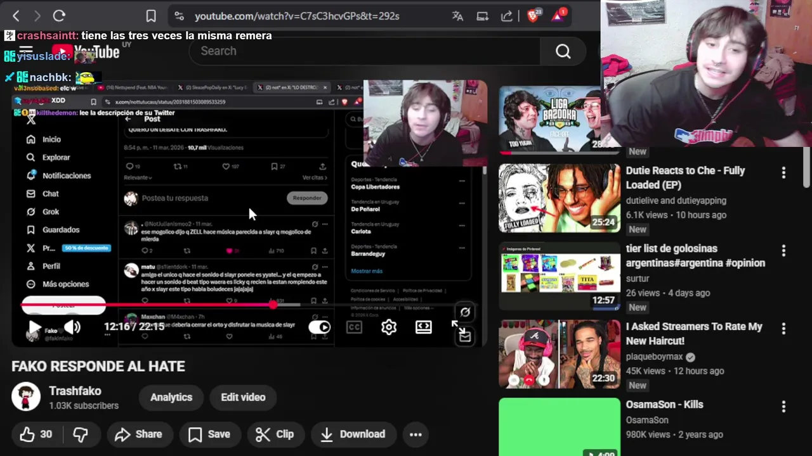Click the '1.03K subscribers' text
Screen dimensions: 812x456
coord(84,406)
